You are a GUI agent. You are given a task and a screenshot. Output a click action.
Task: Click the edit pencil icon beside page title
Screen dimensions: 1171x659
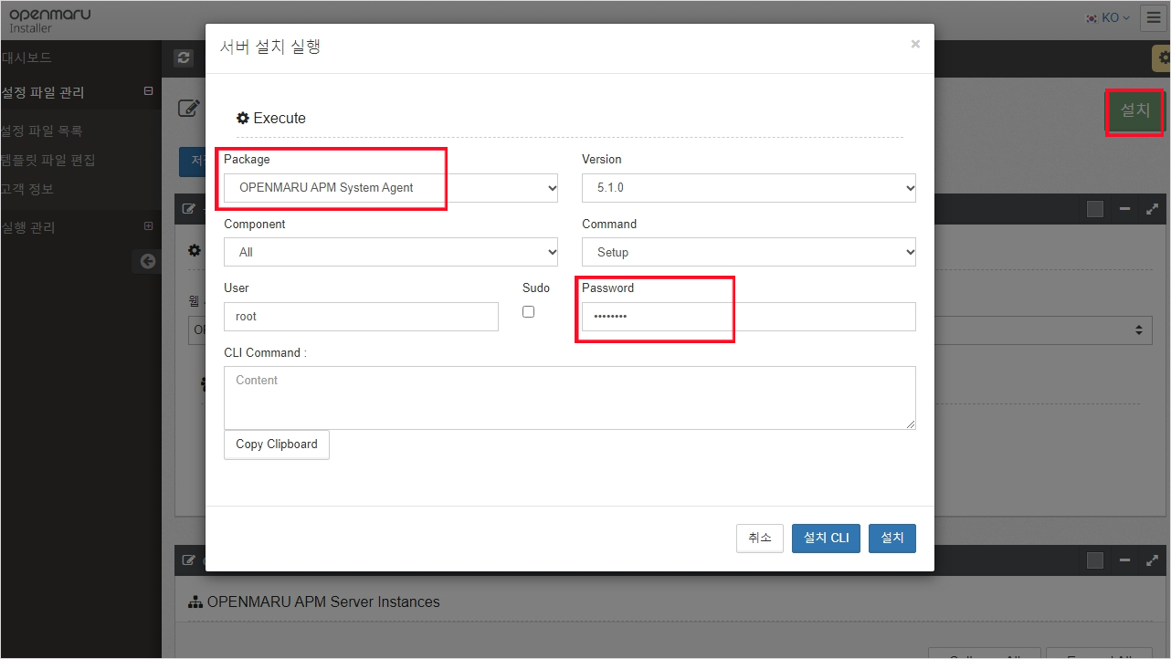(188, 109)
